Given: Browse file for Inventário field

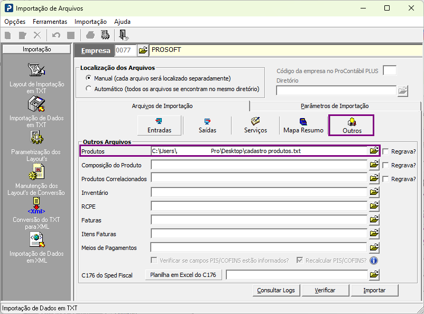Looking at the screenshot, I should coord(374,192).
